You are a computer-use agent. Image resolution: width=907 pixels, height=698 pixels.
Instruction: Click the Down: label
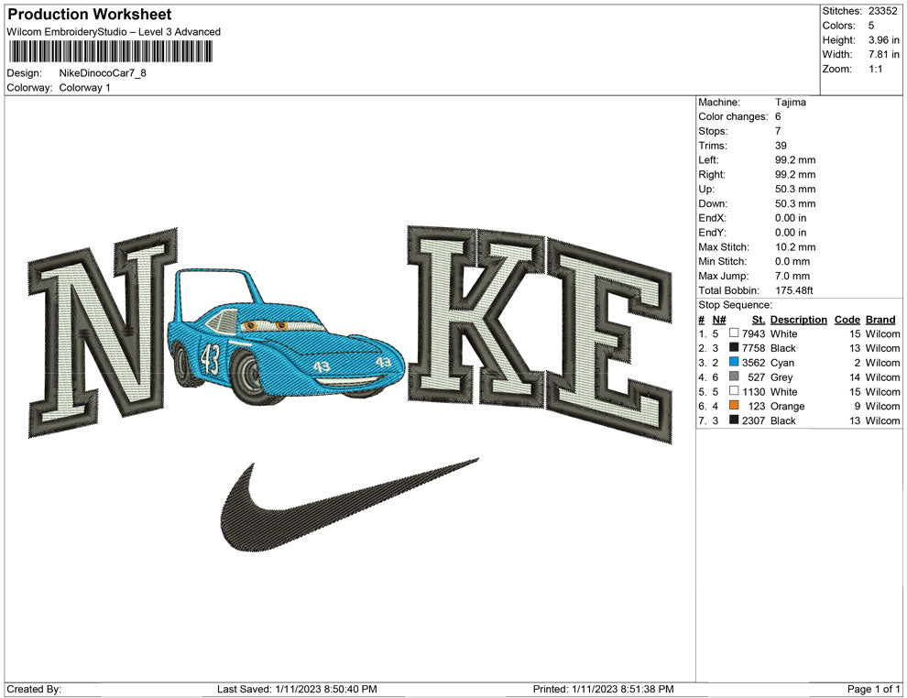pyautogui.click(x=713, y=203)
